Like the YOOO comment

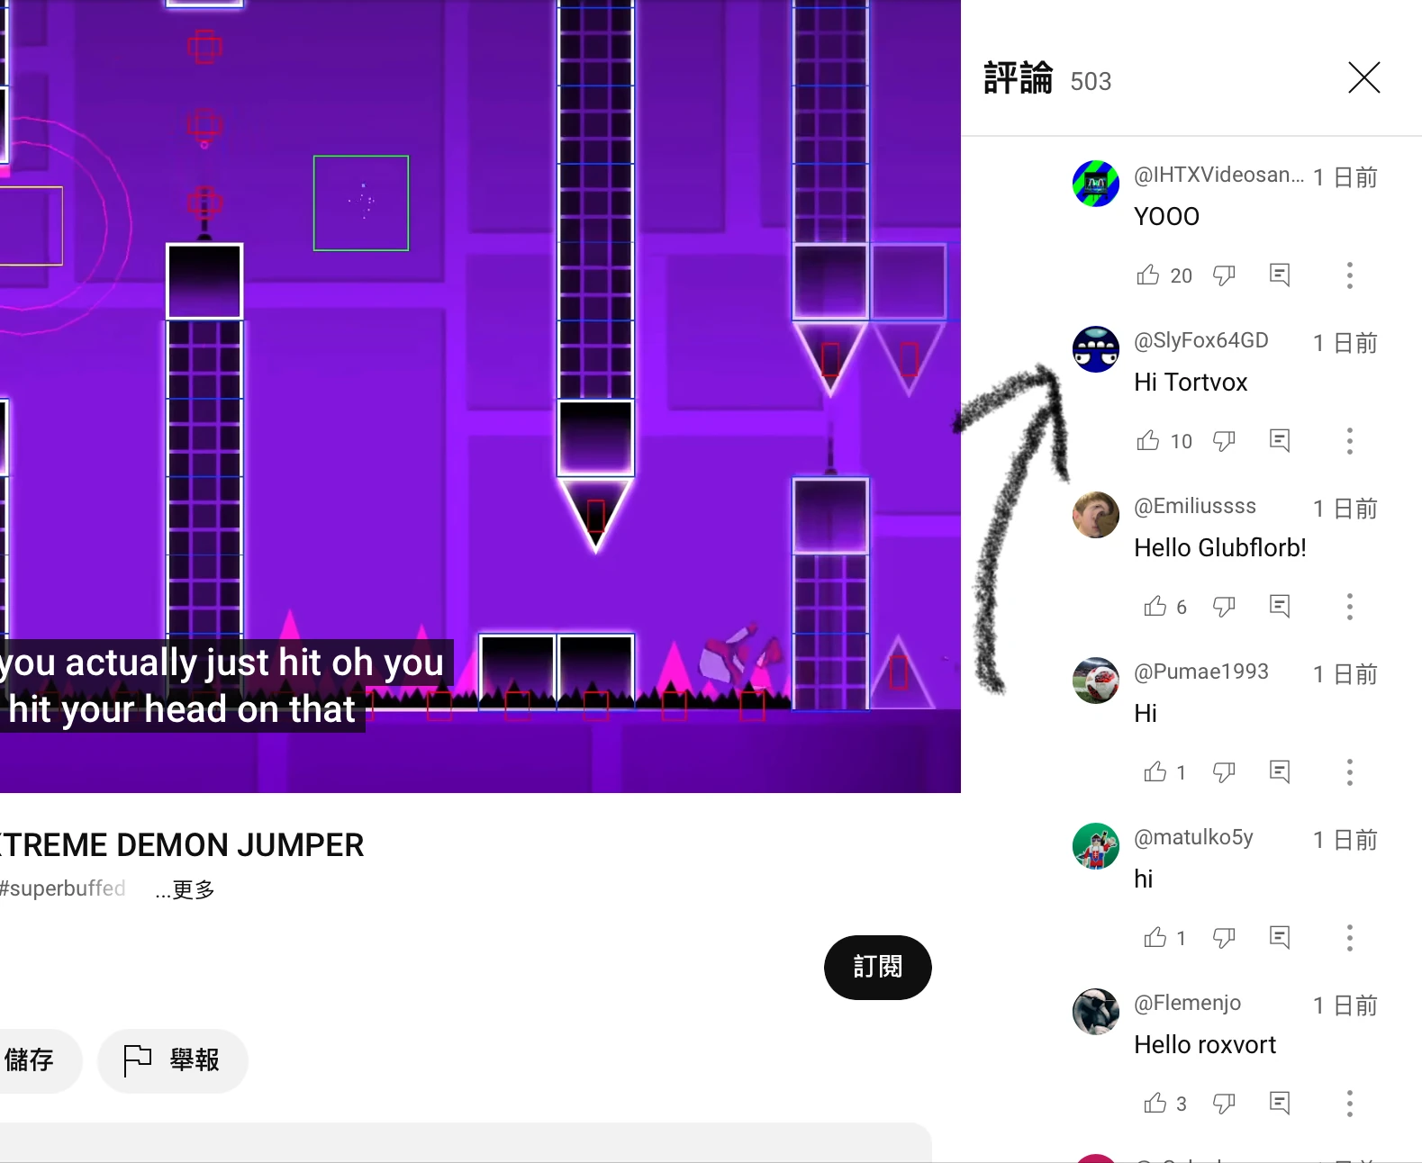tap(1148, 275)
